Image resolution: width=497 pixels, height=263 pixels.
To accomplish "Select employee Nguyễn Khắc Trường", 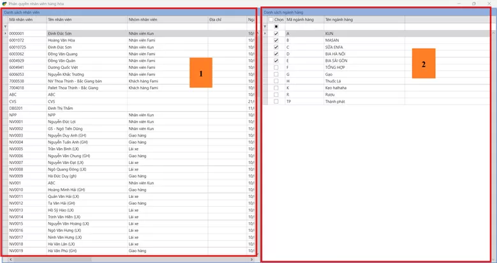I will [66, 74].
